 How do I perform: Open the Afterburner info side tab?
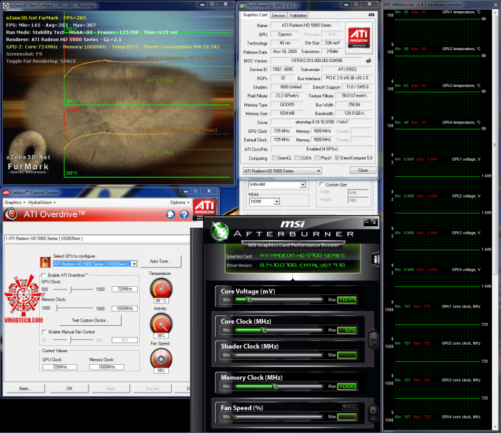point(376,260)
